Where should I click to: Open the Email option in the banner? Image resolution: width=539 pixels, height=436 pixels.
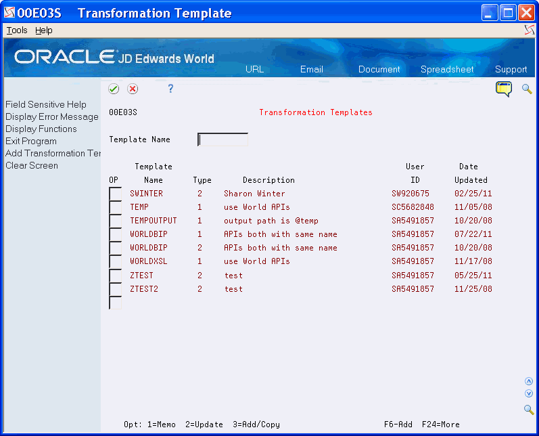[312, 69]
